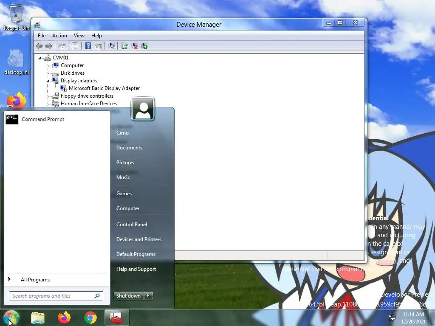
Task: Collapse the Display adapters category
Action: click(48, 81)
